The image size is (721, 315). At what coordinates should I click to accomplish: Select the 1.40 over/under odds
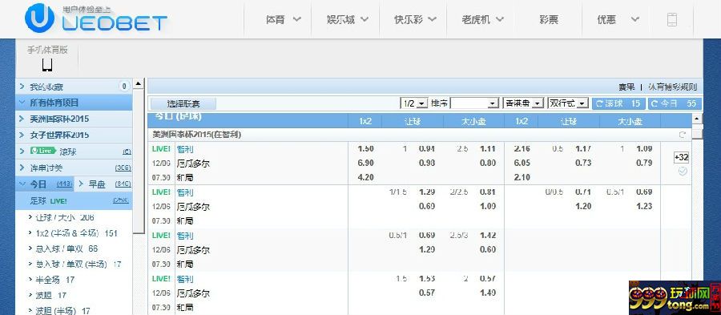487,293
